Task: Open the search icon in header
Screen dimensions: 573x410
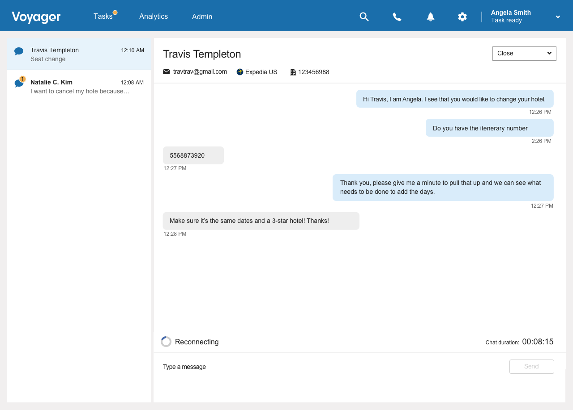Action: [x=364, y=17]
